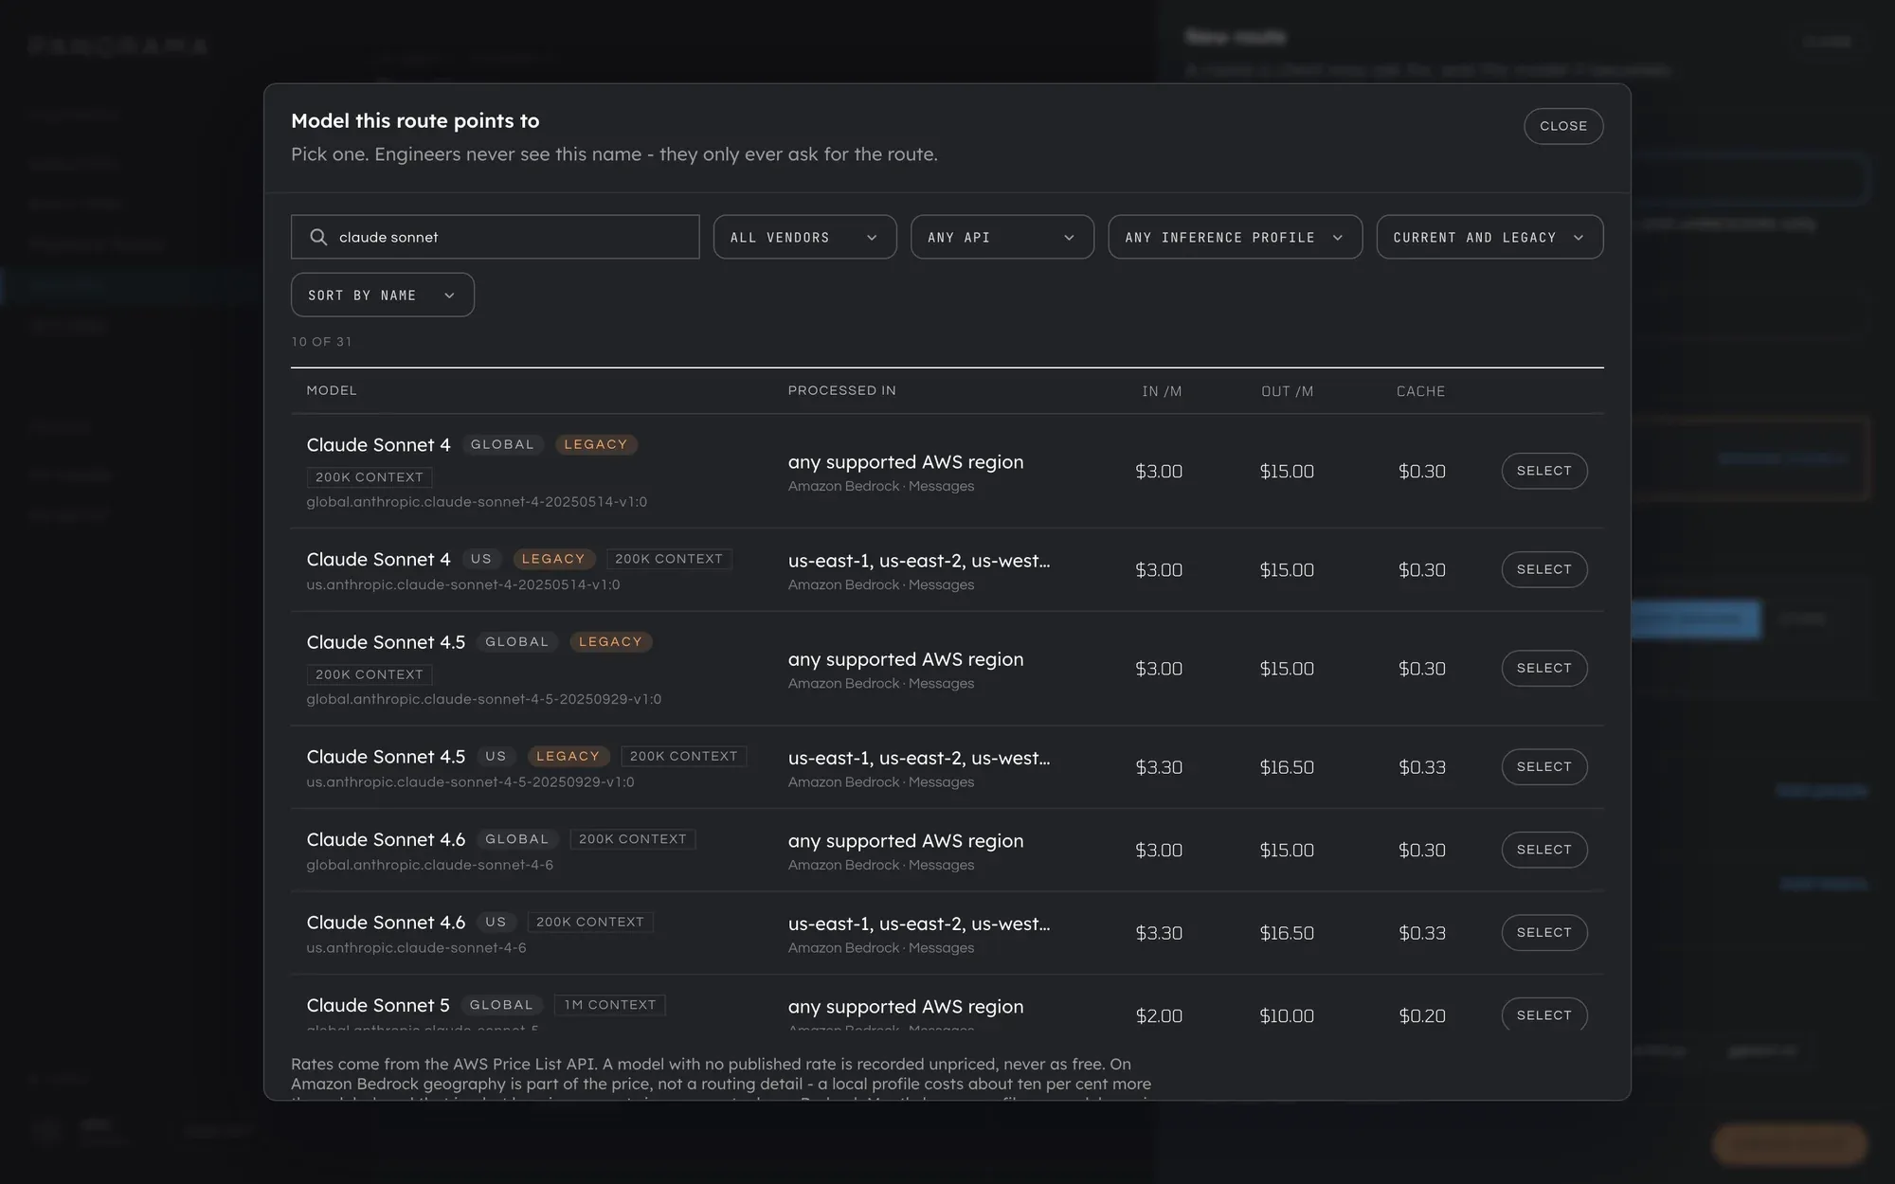Expand the Any Inference Profile filter
The image size is (1895, 1184).
pos(1235,237)
